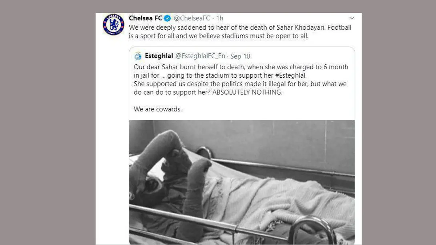Click the 1h timestamp

pyautogui.click(x=219, y=18)
